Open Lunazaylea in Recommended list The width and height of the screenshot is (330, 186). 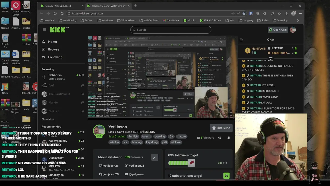click(63, 176)
